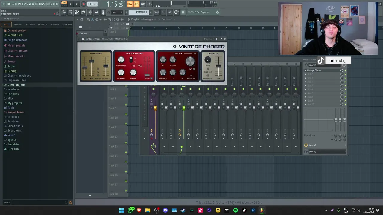This screenshot has width=383, height=215.
Task: Adjust the Phasing FEEDBACK slider
Action: tap(106, 66)
